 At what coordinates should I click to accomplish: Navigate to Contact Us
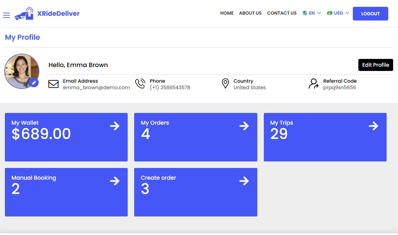pyautogui.click(x=282, y=13)
